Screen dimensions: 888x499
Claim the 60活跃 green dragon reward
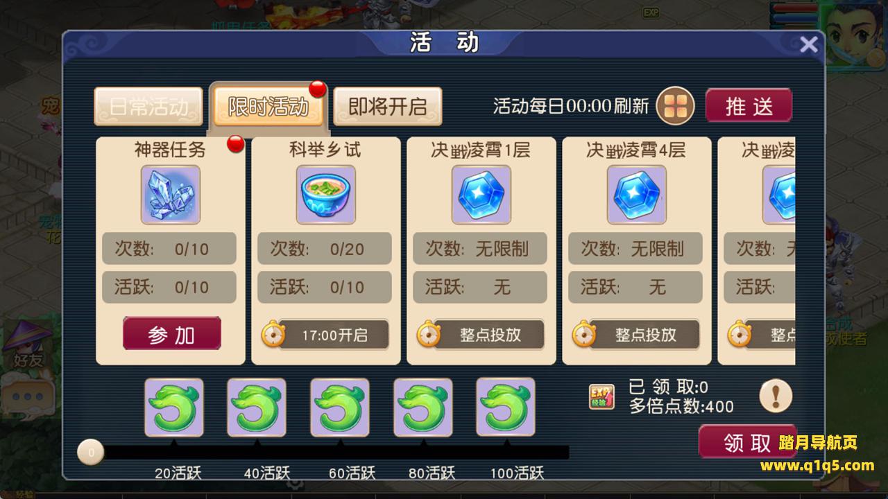(340, 408)
